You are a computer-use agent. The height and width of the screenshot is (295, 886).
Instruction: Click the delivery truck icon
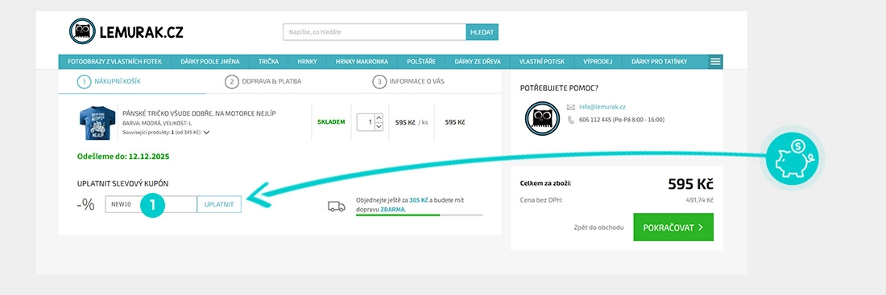click(336, 207)
